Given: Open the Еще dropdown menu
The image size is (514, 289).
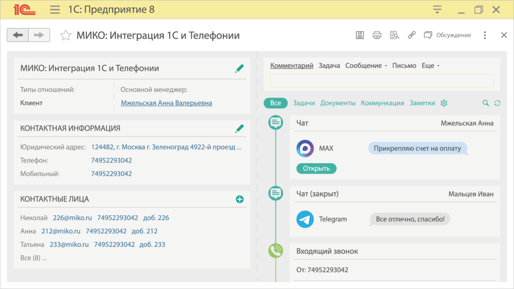Looking at the screenshot, I should pos(430,66).
